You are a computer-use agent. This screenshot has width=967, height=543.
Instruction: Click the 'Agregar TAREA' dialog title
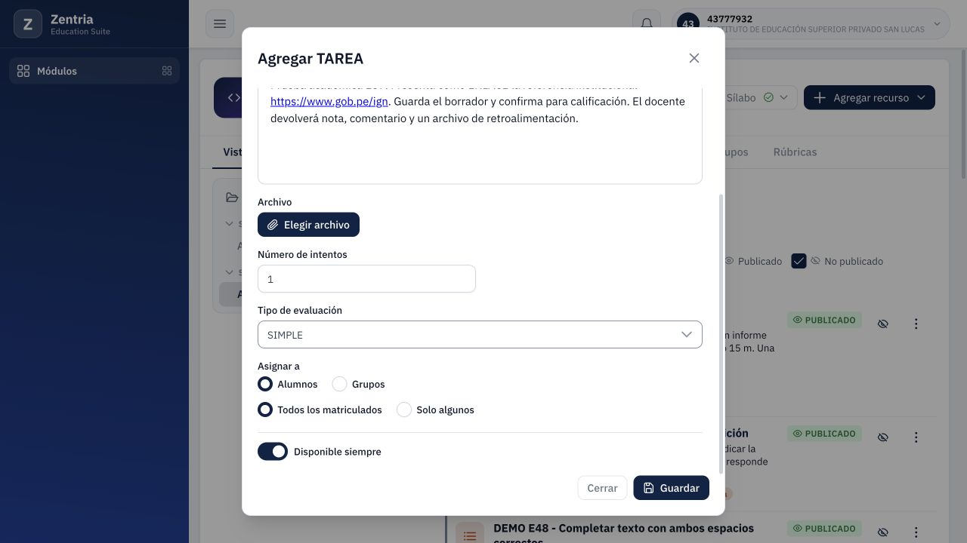310,58
